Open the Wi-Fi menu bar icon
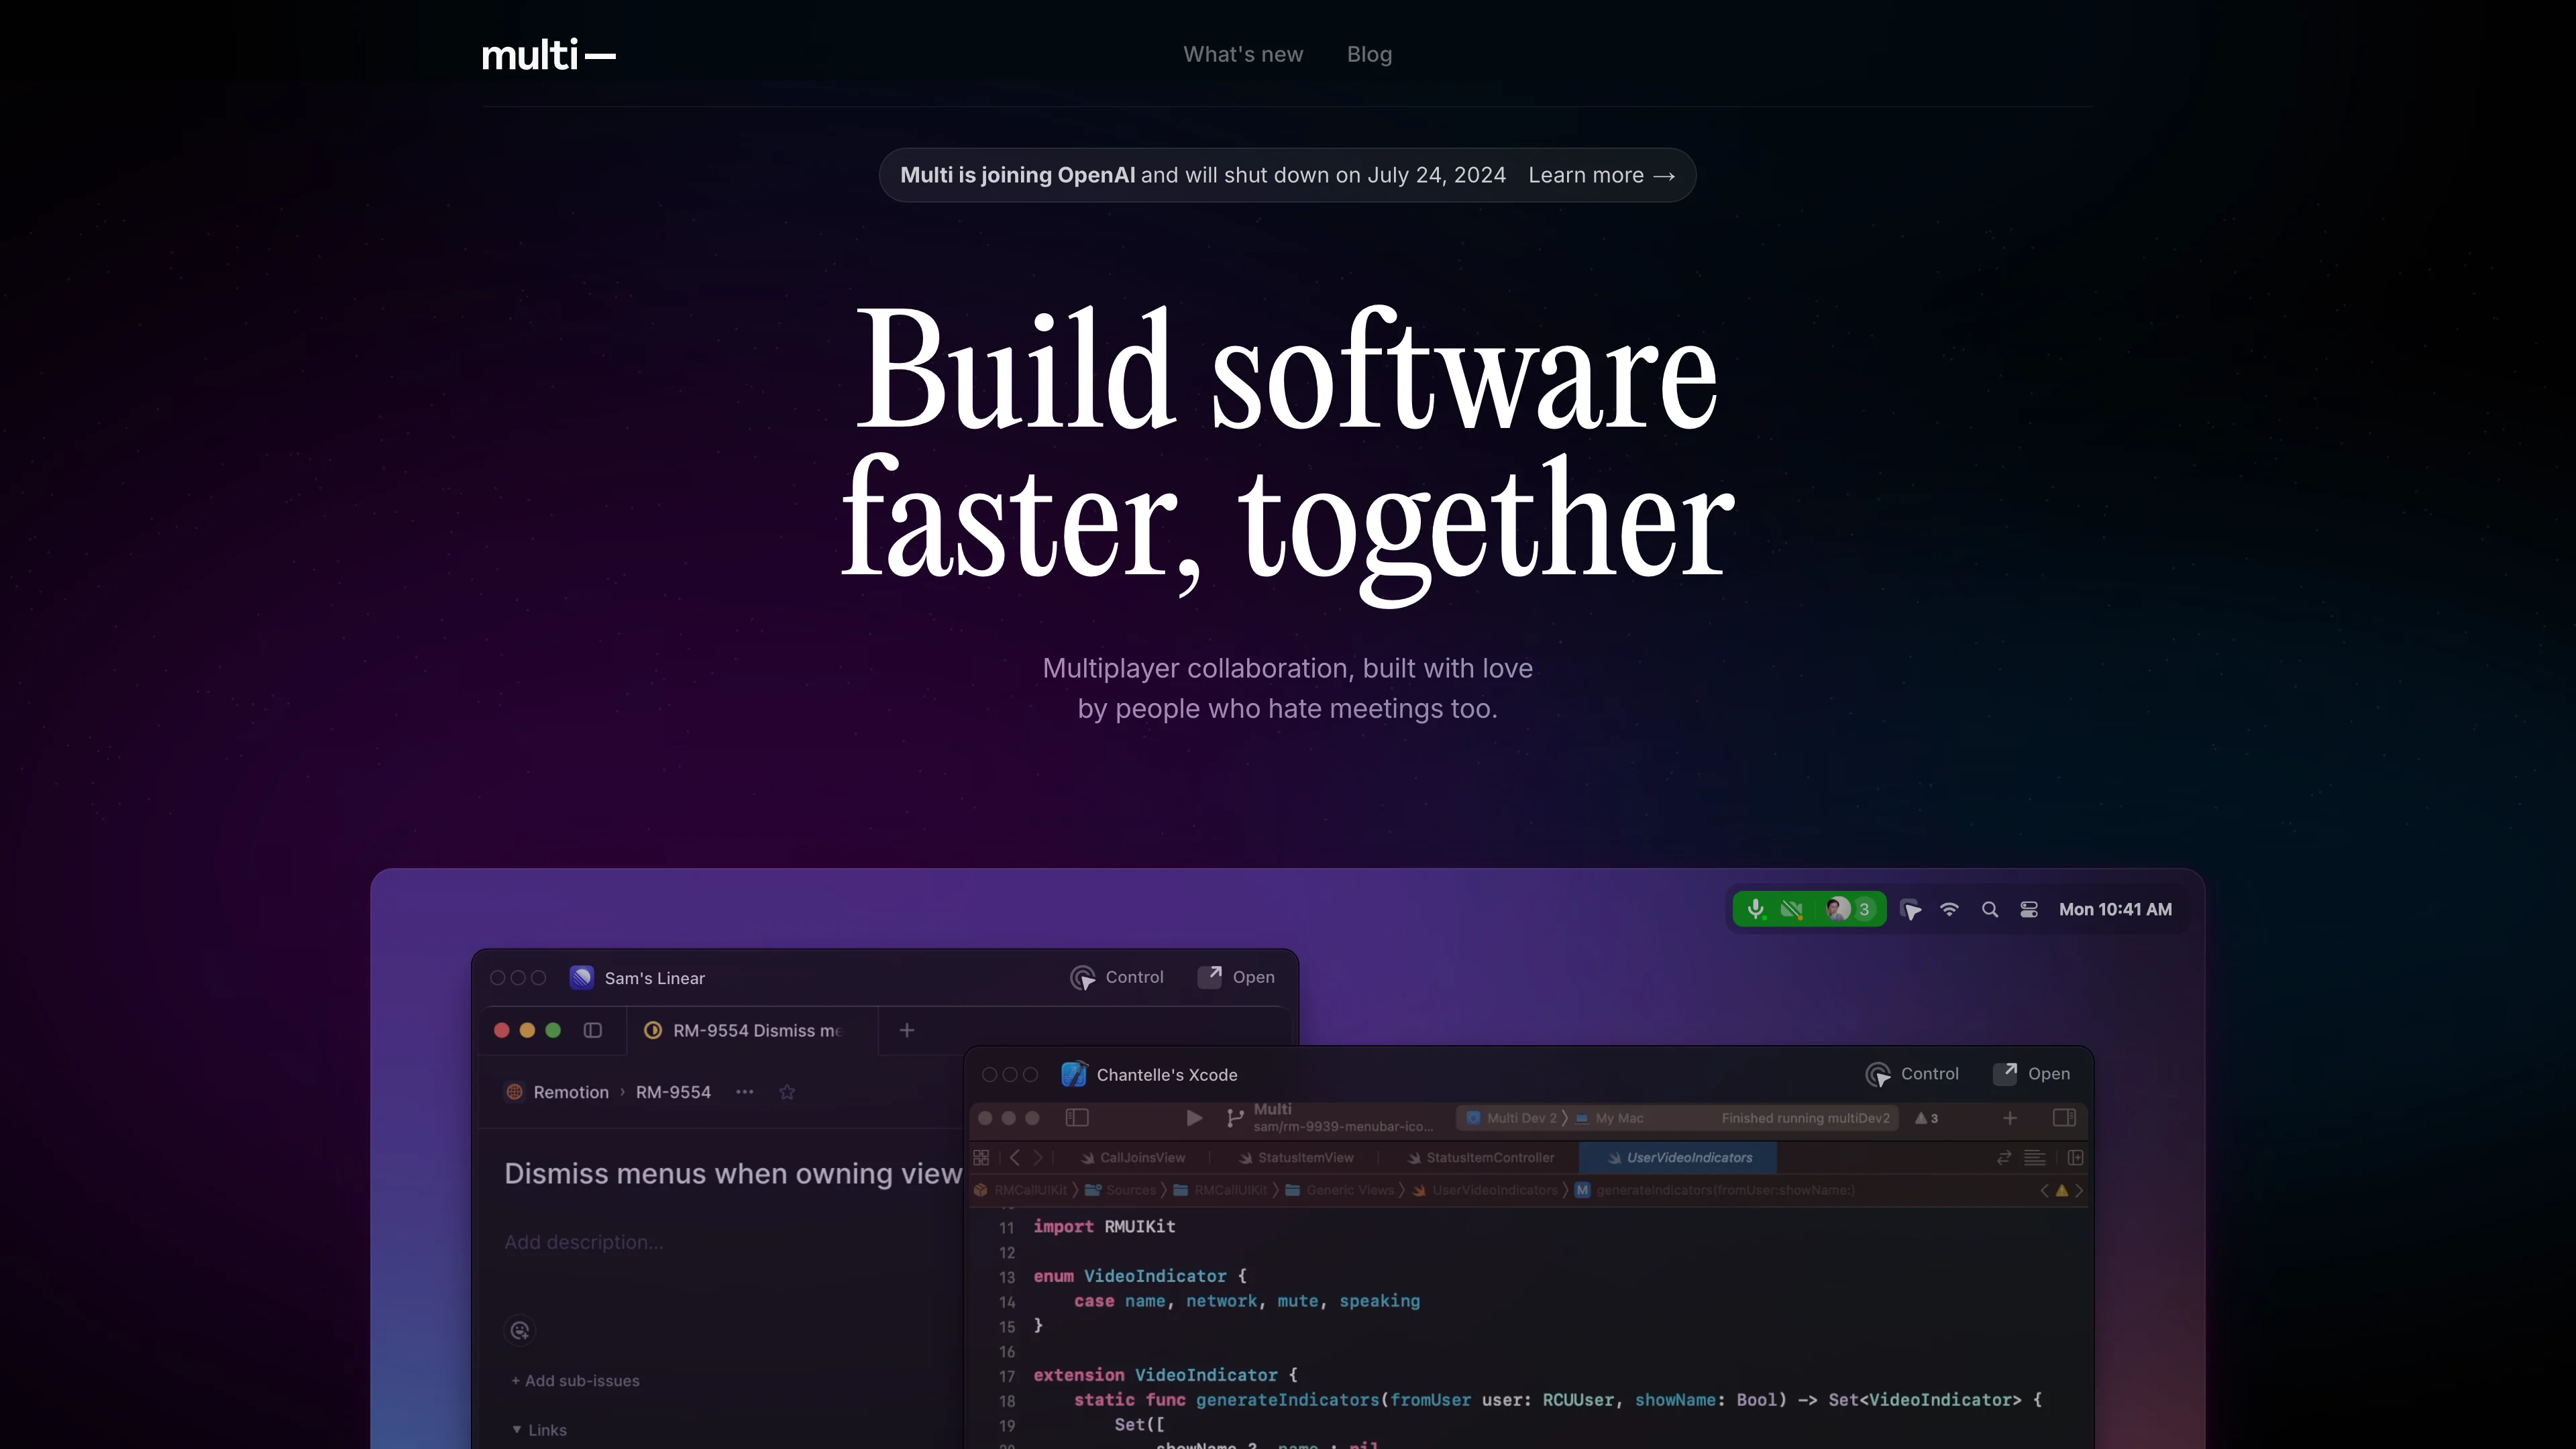The width and height of the screenshot is (2576, 1449). (x=1949, y=910)
